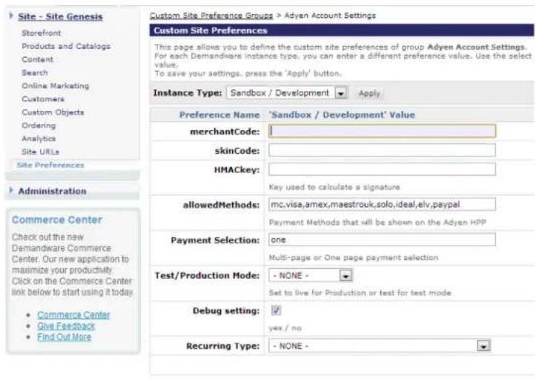536x380 pixels.
Task: Click the Apply button
Action: point(369,93)
